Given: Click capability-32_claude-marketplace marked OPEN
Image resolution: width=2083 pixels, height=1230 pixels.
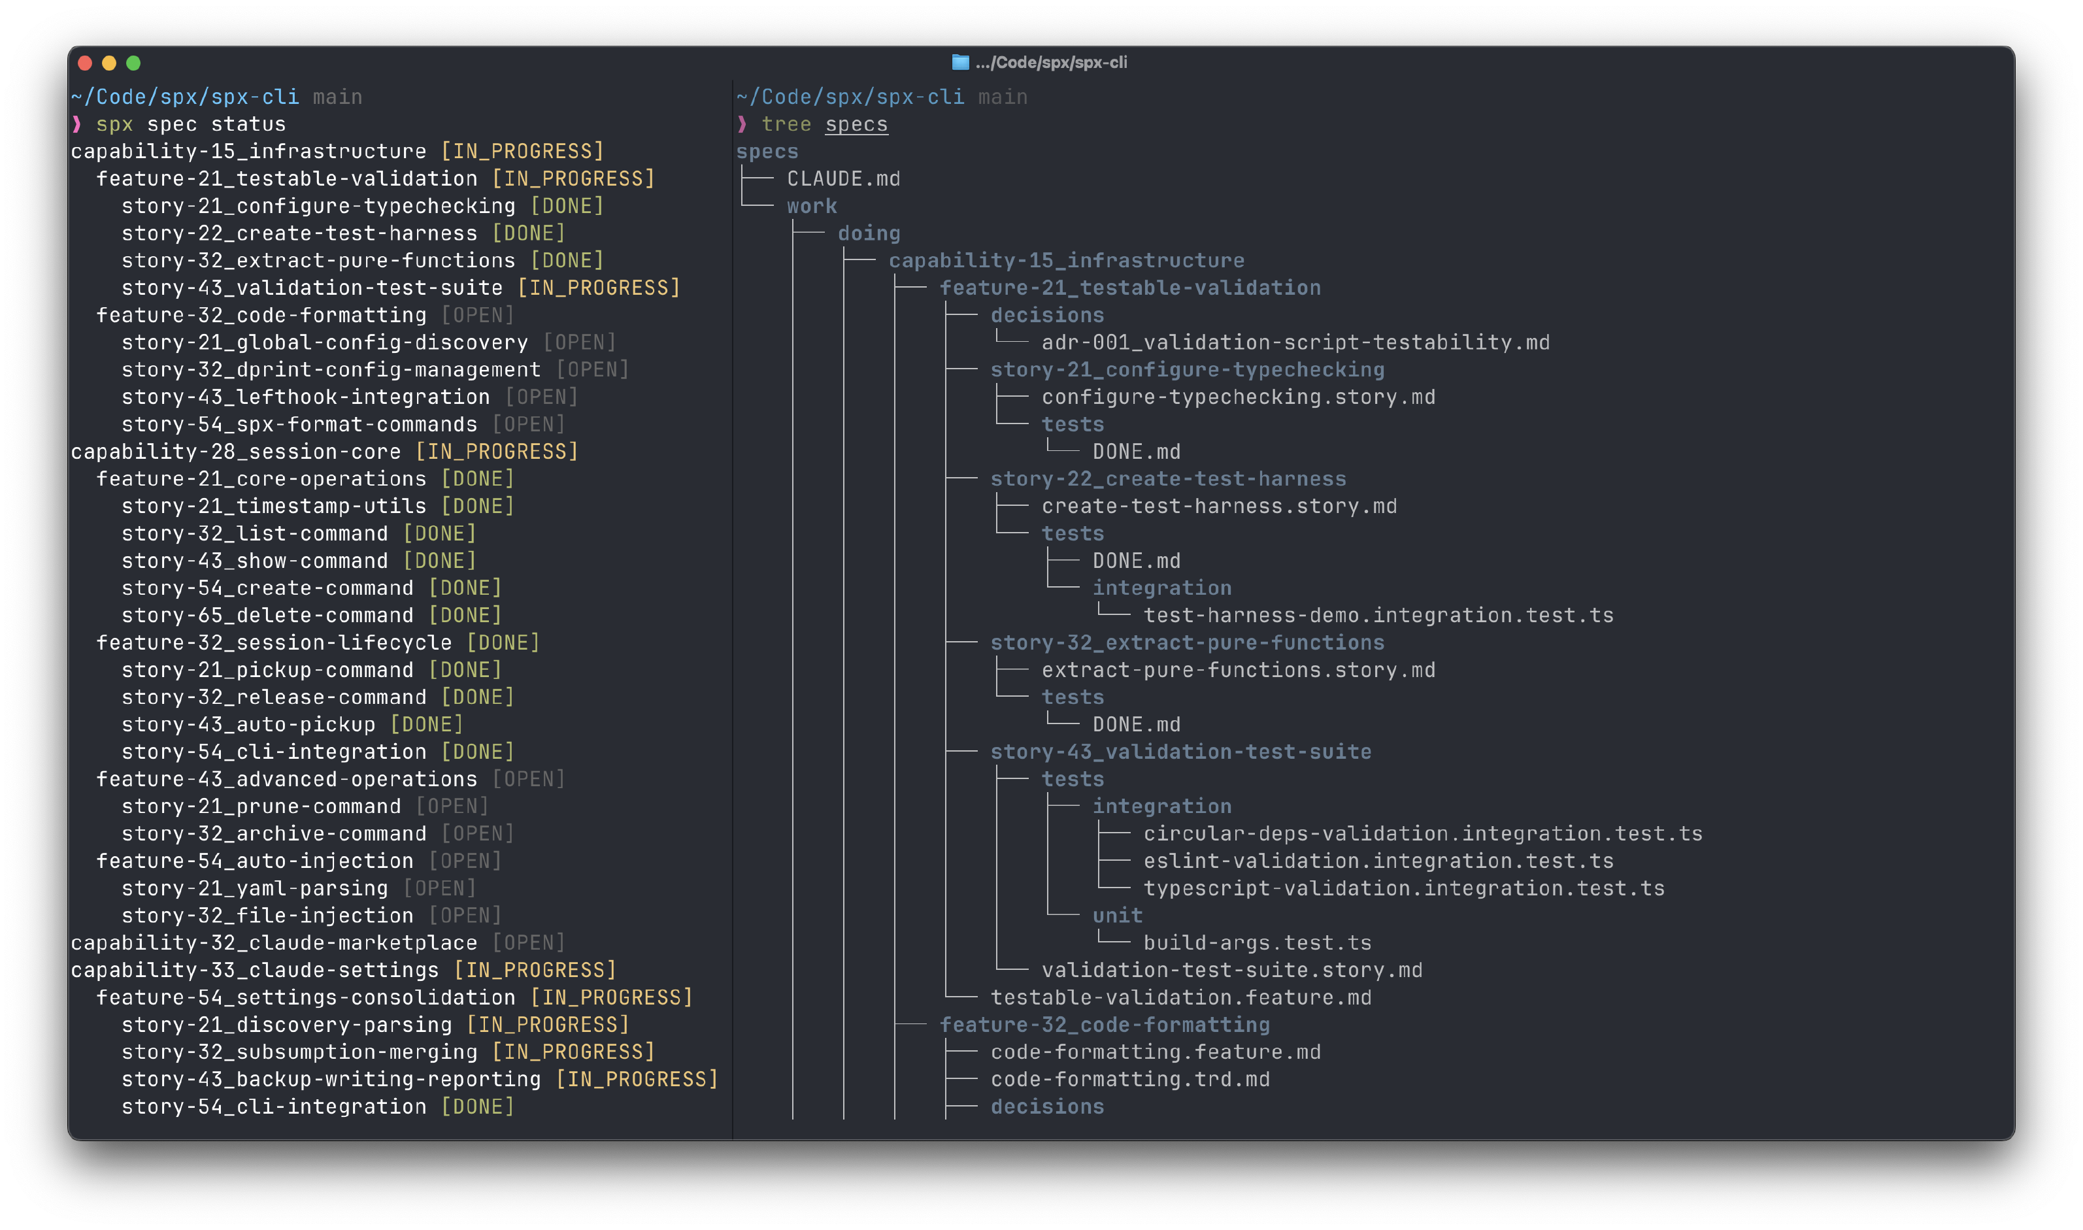Looking at the screenshot, I should 274,942.
